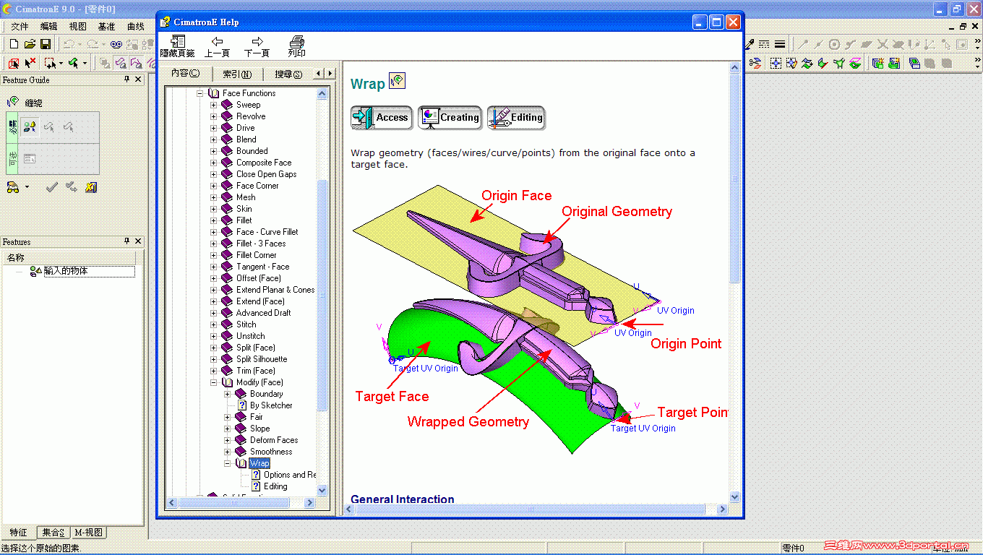Open the 文件 menu

click(x=20, y=27)
